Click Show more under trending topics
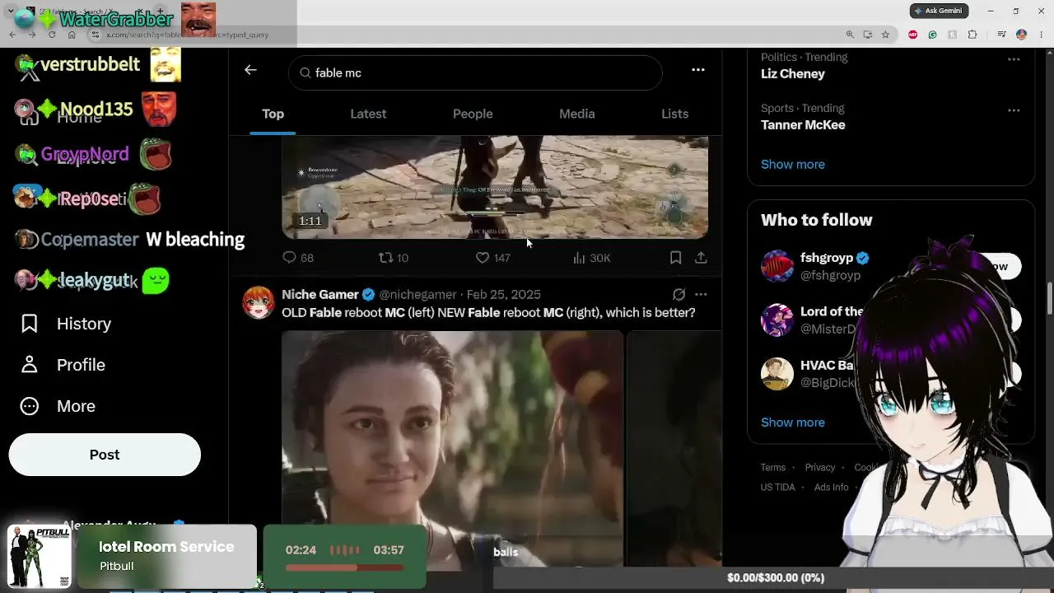Screen dimensions: 1054x593 coord(792,164)
